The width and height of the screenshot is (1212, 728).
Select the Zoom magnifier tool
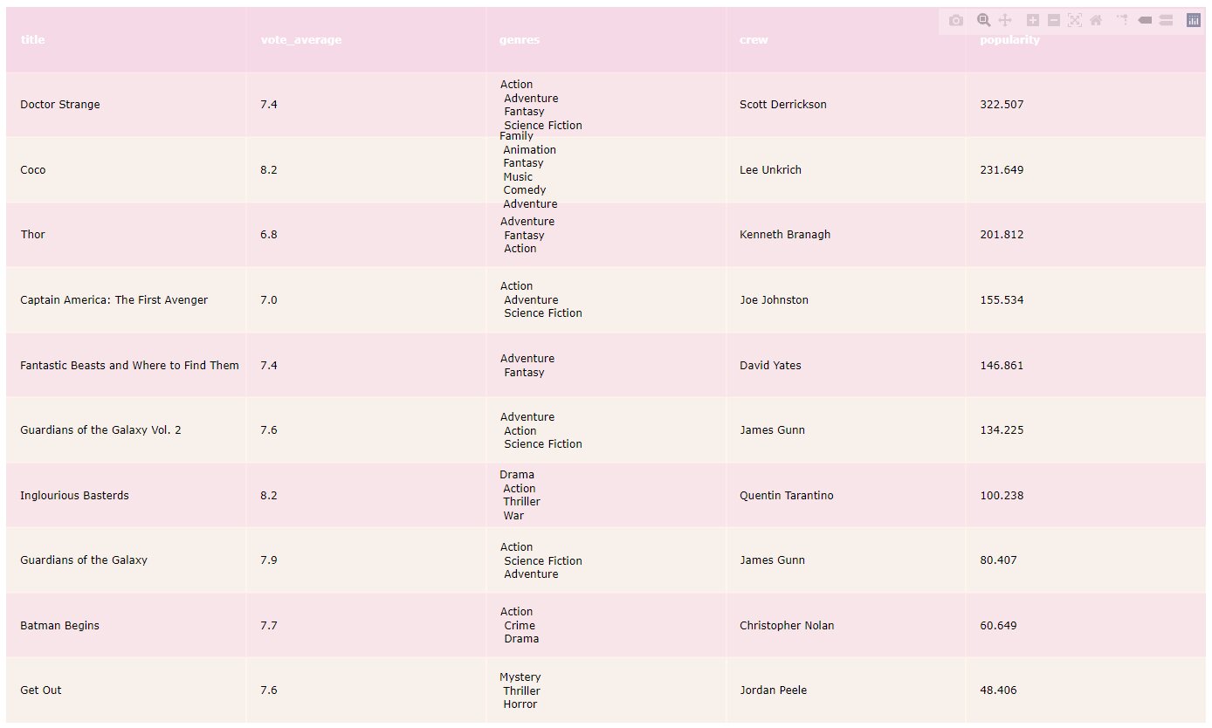click(984, 20)
